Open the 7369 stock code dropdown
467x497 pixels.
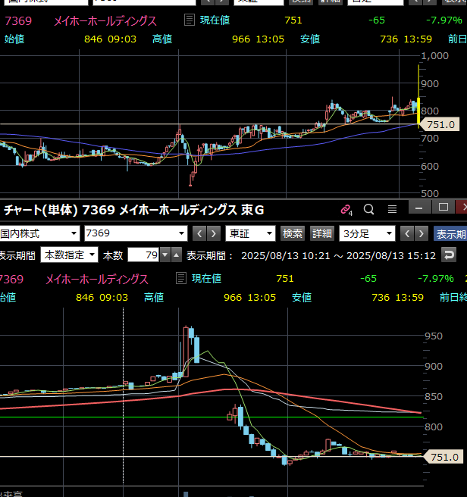(136, 234)
